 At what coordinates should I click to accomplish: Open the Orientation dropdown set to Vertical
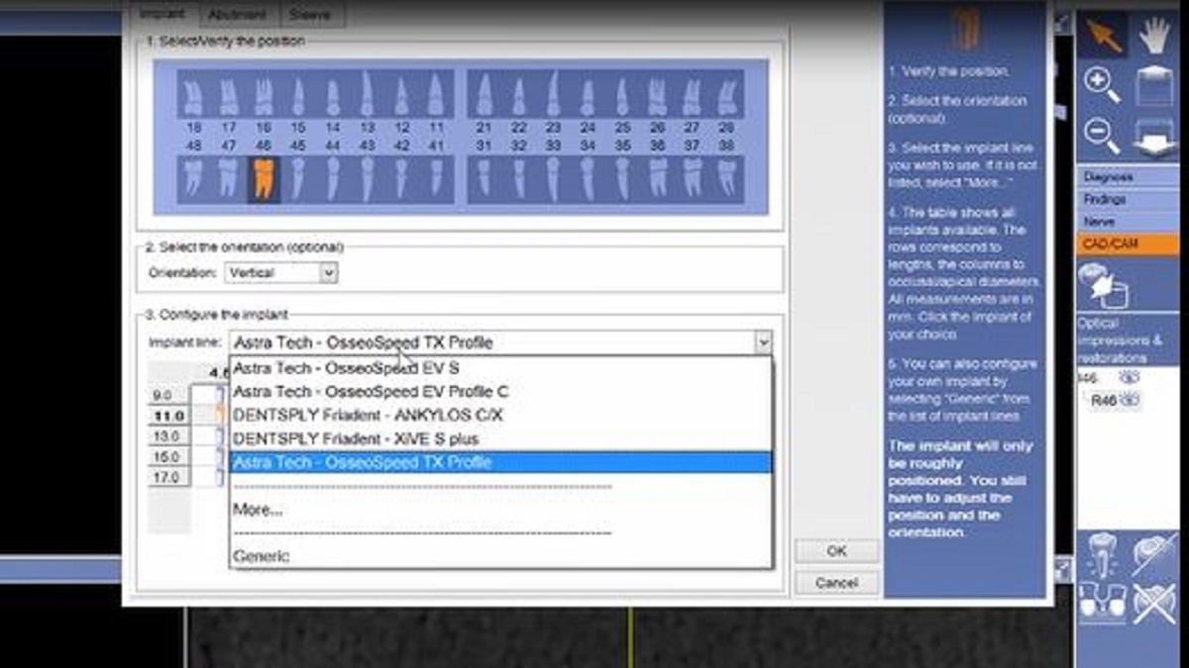281,272
